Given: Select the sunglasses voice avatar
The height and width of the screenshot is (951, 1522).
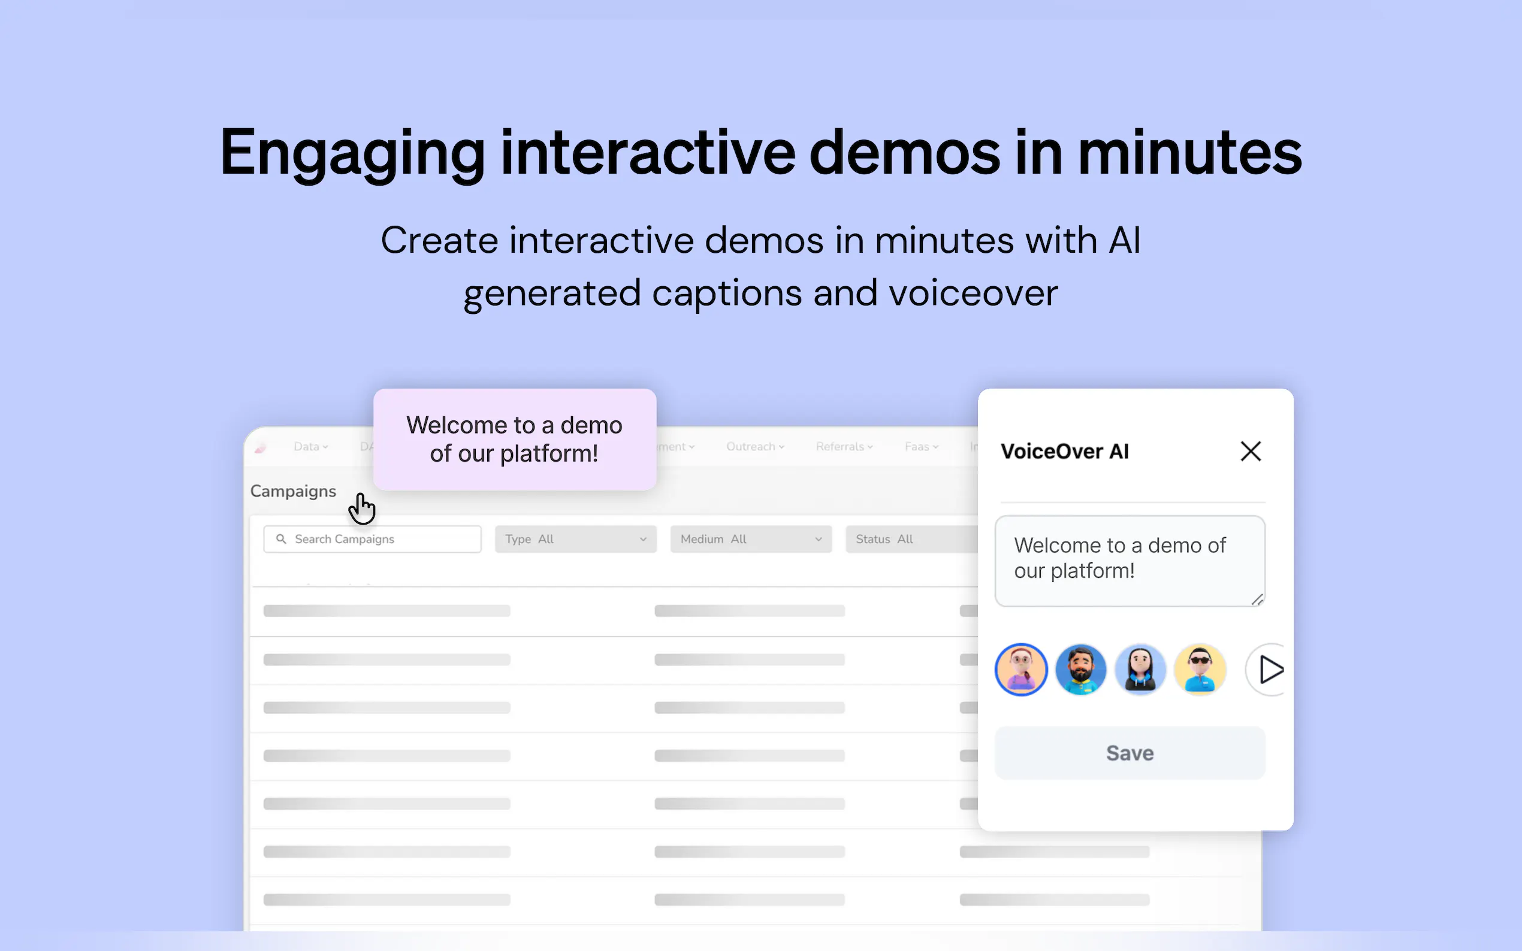Looking at the screenshot, I should 1200,669.
